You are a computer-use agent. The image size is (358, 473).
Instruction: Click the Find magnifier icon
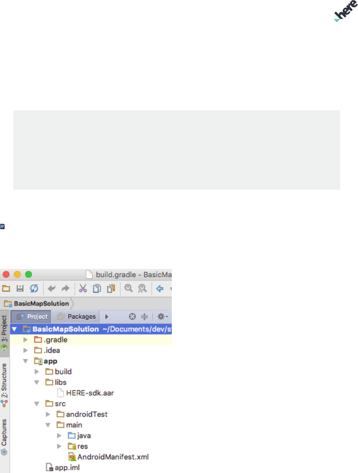129,288
